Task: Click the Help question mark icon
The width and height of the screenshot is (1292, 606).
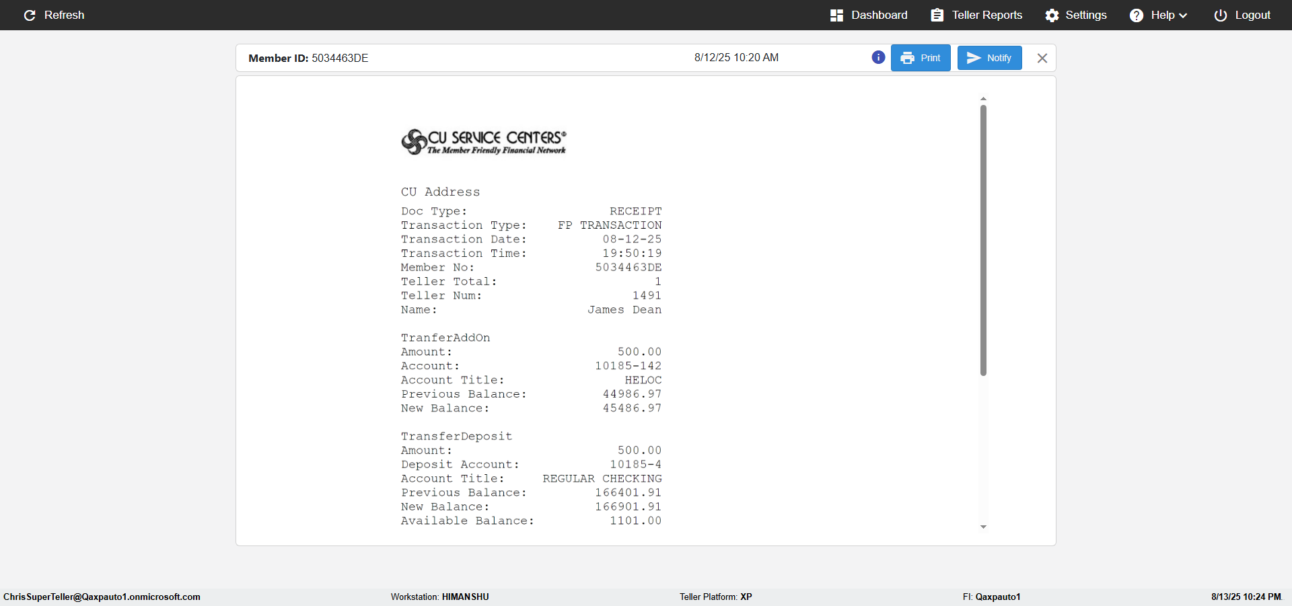Action: [1136, 15]
